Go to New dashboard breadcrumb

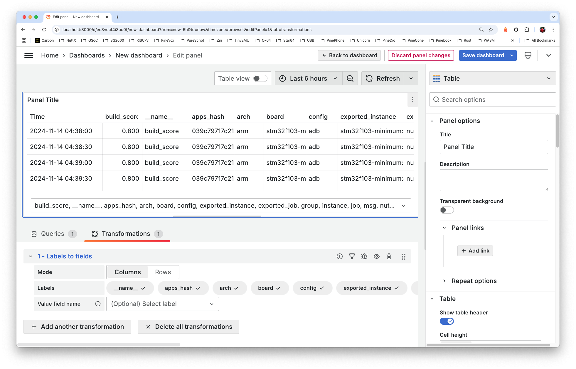(139, 55)
